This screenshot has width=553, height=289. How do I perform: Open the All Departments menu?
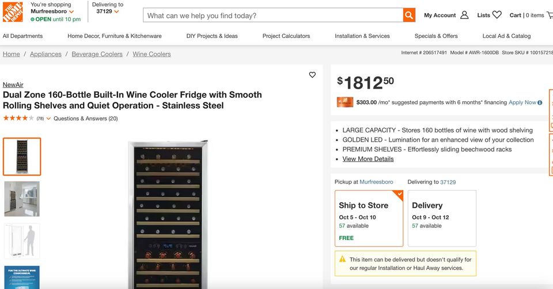pyautogui.click(x=22, y=36)
